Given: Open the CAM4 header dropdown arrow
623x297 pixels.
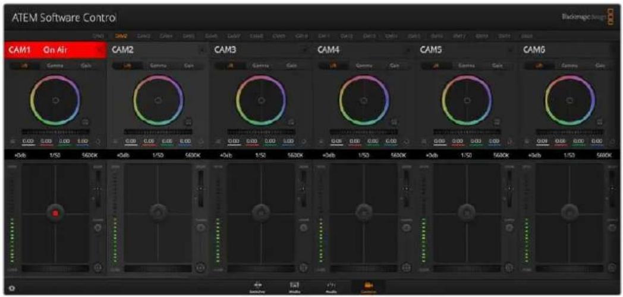Looking at the screenshot, I should (x=408, y=51).
